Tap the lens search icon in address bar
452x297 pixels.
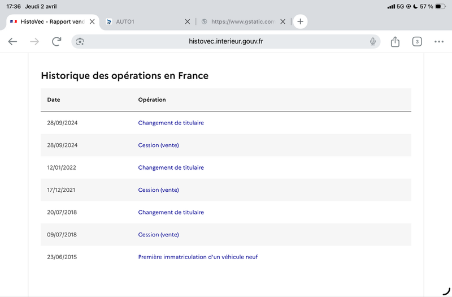80,42
